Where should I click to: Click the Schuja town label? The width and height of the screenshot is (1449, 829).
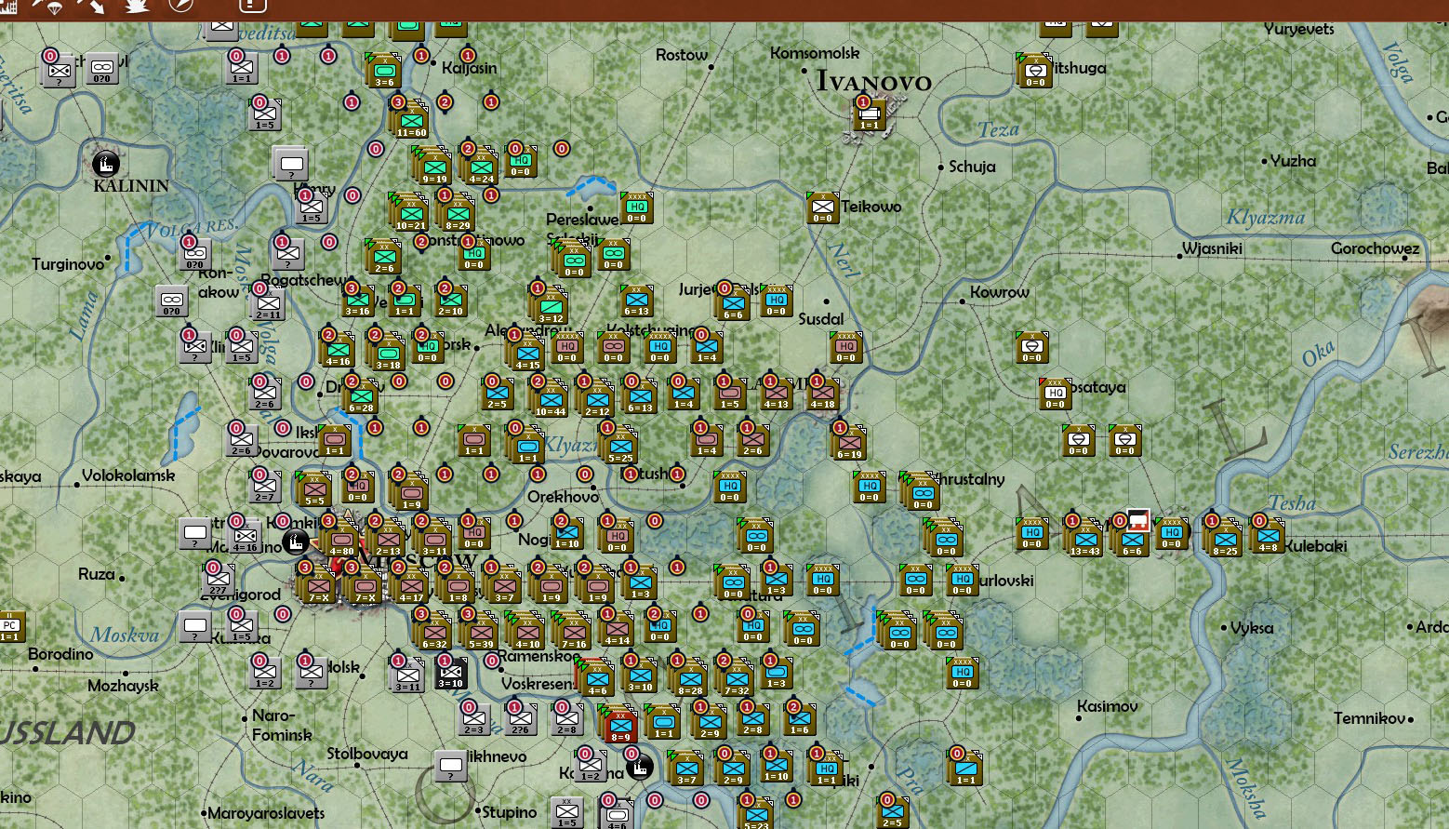972,167
